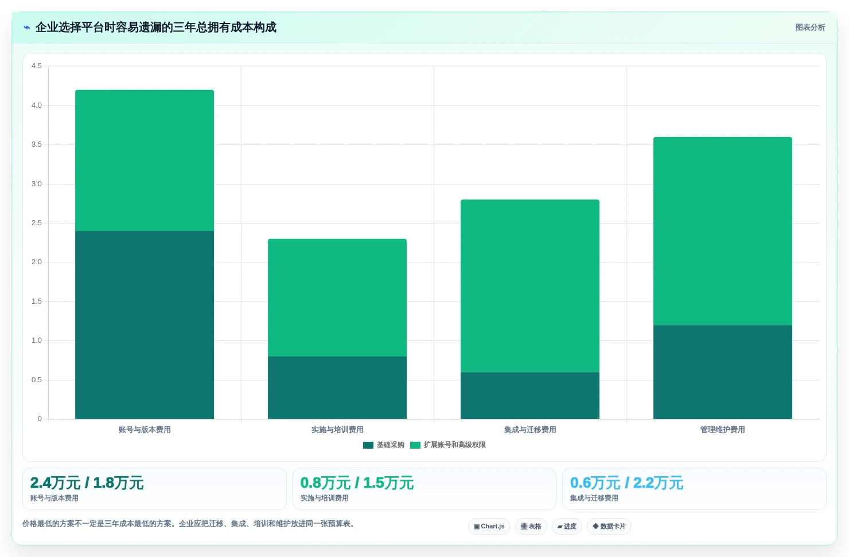This screenshot has width=849, height=557.
Task: Click the 图表分析 label in the header
Action: click(x=810, y=28)
